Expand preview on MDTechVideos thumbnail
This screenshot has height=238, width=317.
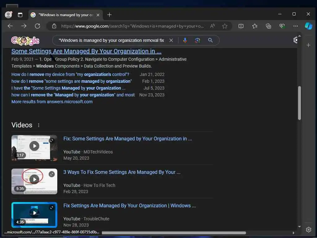[x=52, y=140]
